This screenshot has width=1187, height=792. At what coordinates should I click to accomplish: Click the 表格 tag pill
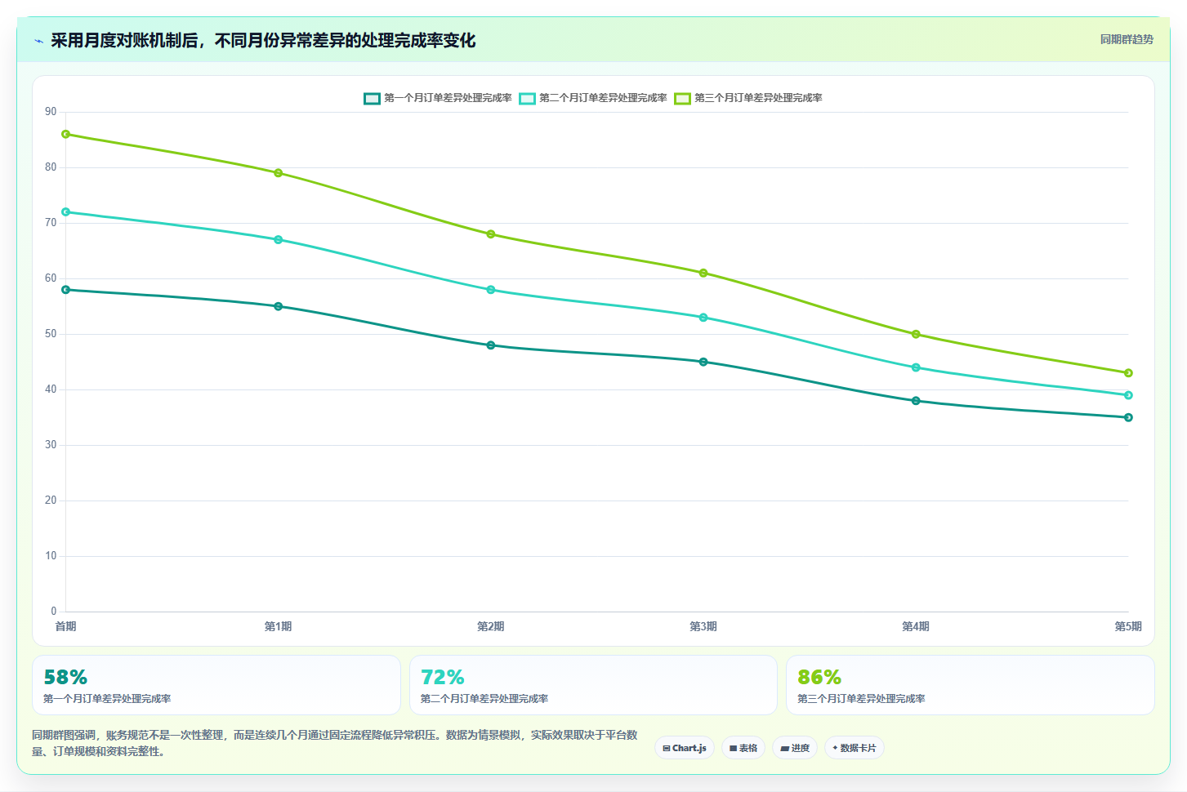tap(743, 748)
